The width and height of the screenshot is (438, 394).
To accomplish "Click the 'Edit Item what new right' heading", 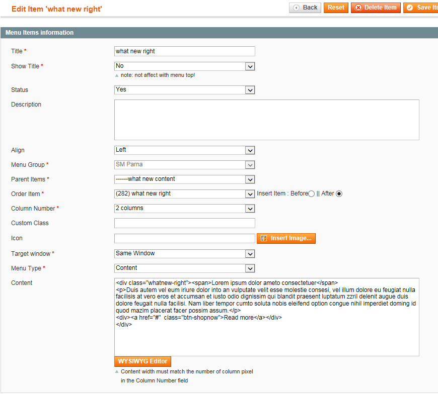I will click(57, 9).
